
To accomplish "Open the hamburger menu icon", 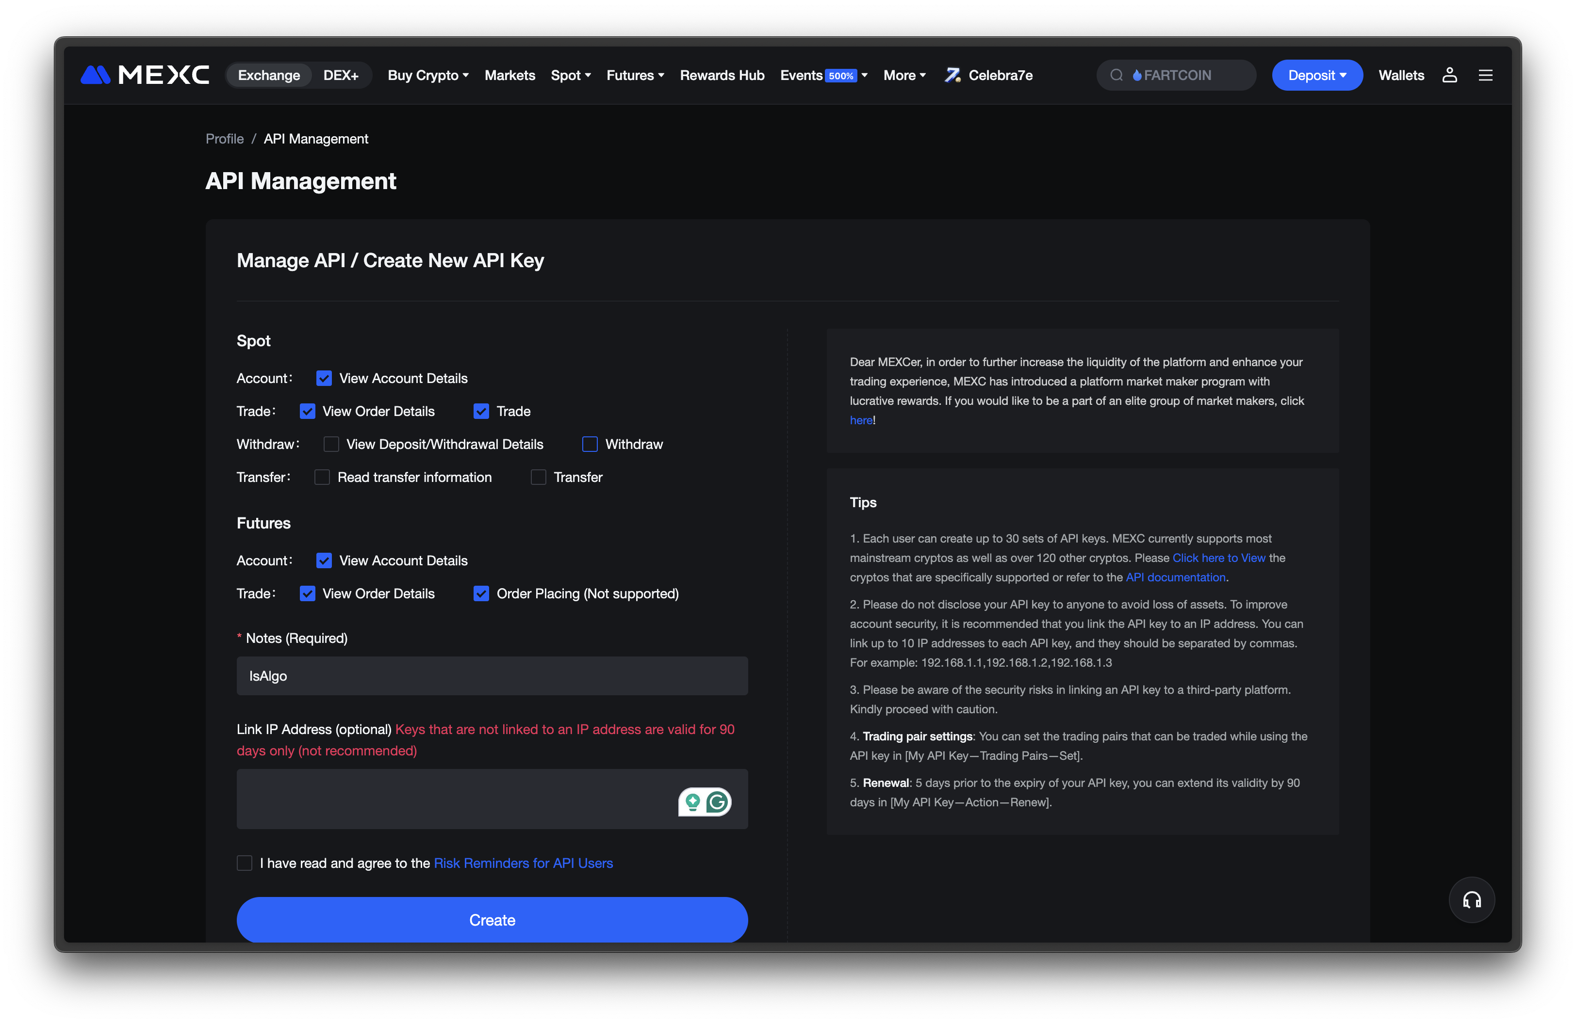I will (x=1485, y=75).
